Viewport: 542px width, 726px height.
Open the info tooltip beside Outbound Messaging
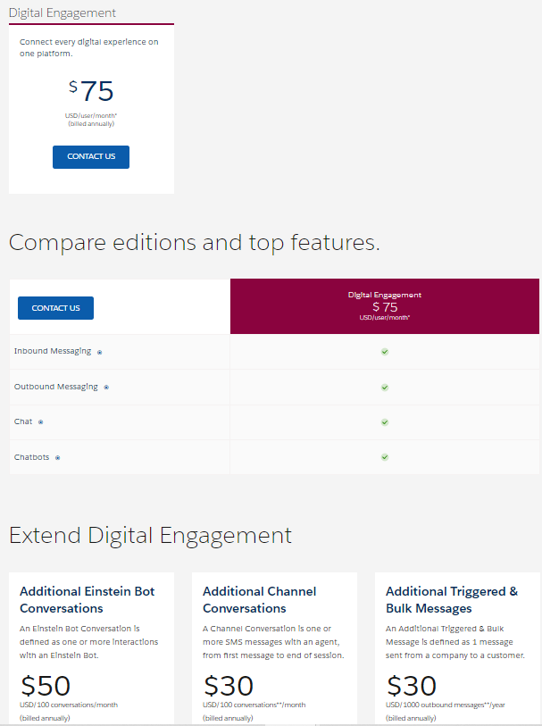pyautogui.click(x=106, y=388)
